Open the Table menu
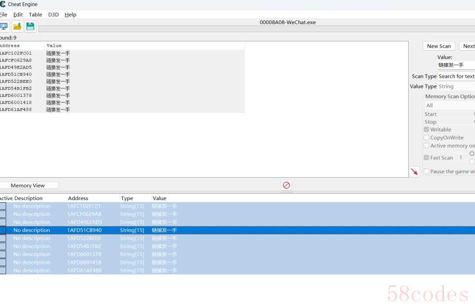The height and width of the screenshot is (307, 475). (x=36, y=15)
